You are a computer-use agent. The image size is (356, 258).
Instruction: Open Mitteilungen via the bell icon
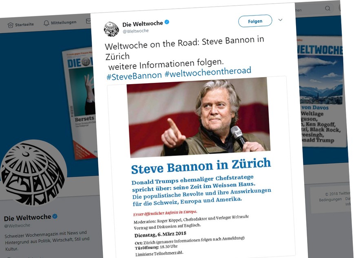[x=46, y=23]
